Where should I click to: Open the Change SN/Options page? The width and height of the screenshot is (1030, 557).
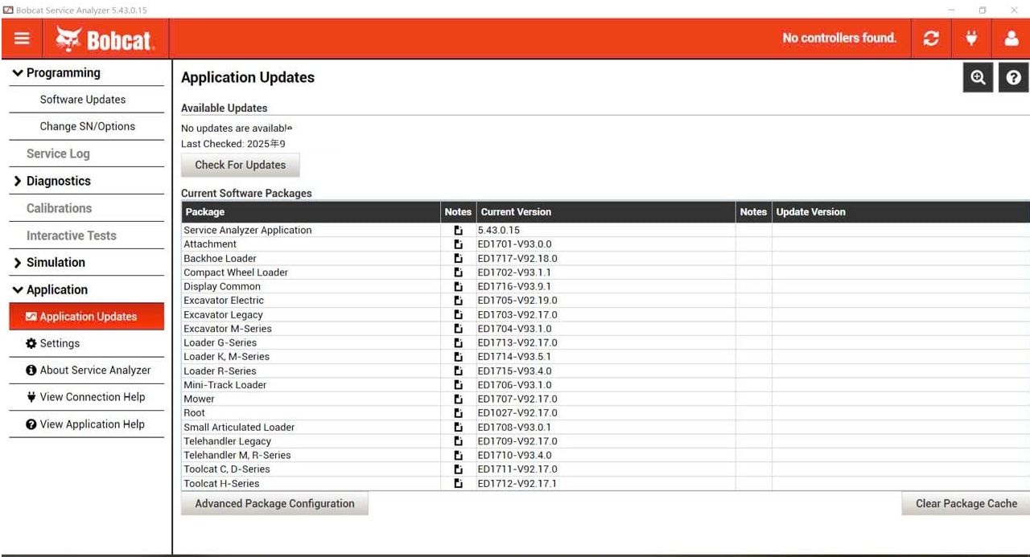pos(89,126)
